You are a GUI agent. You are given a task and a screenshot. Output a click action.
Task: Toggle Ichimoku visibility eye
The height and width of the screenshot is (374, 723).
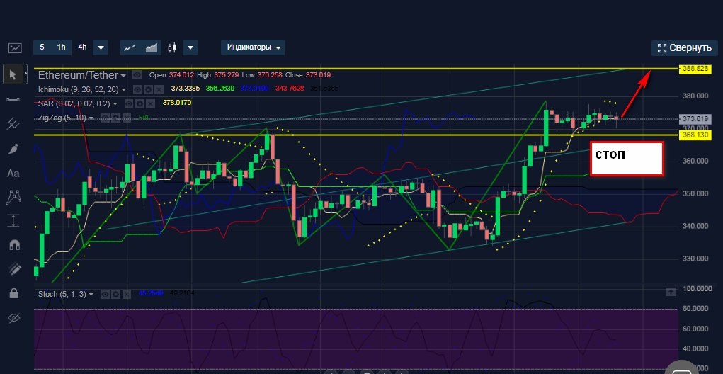137,89
